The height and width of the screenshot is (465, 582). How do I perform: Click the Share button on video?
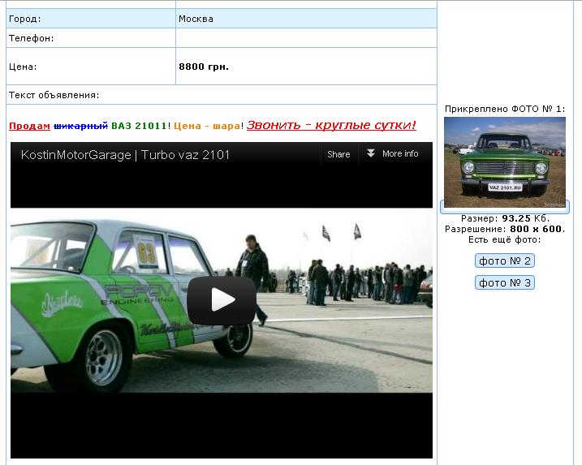click(338, 154)
